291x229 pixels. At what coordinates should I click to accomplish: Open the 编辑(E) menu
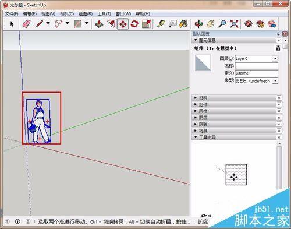pyautogui.click(x=30, y=14)
